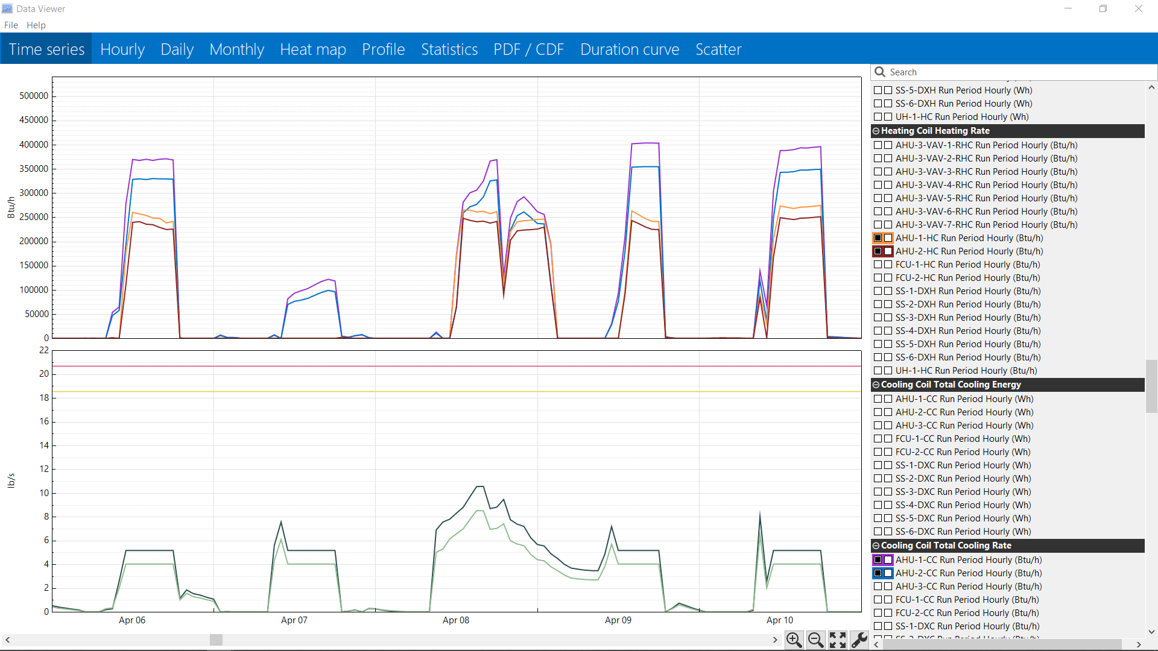Image resolution: width=1158 pixels, height=651 pixels.
Task: Open chart settings with the wrench icon
Action: (x=859, y=640)
